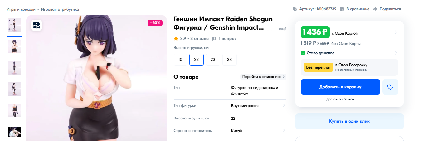428x141 pixels.
Task: Click the '1 436 ₽' green price
Action: (315, 32)
